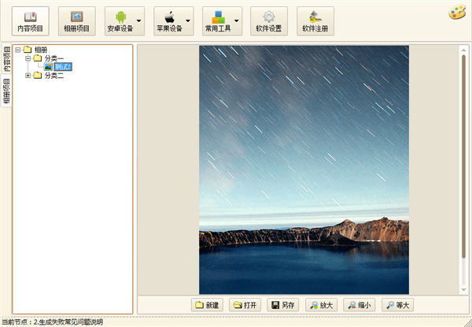Click the 苹果设备 Apple icon
Screen dimensions: 472x327
pyautogui.click(x=170, y=17)
